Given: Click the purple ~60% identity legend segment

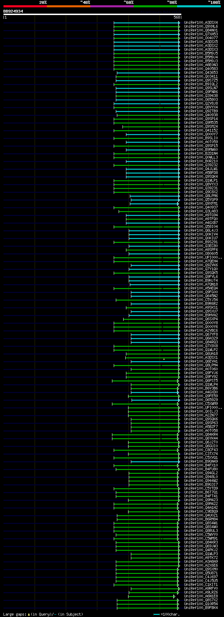Looking at the screenshot, I should click(x=112, y=6).
